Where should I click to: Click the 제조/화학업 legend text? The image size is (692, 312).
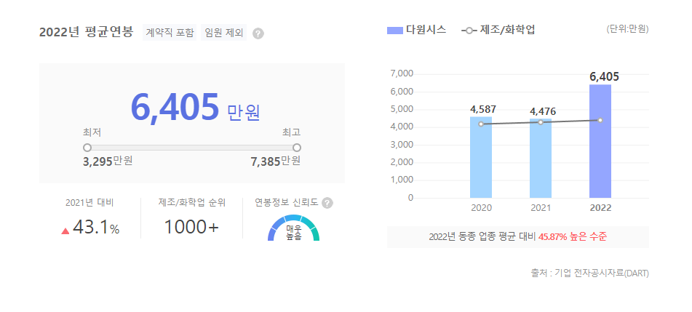tap(507, 30)
